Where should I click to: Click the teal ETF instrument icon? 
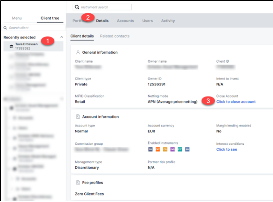point(180,149)
